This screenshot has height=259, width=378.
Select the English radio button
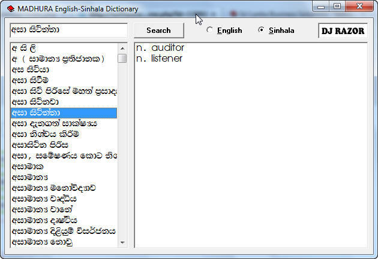tap(209, 31)
